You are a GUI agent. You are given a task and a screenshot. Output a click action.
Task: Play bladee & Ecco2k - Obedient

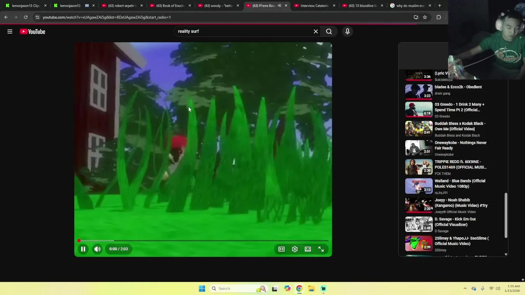[458, 87]
